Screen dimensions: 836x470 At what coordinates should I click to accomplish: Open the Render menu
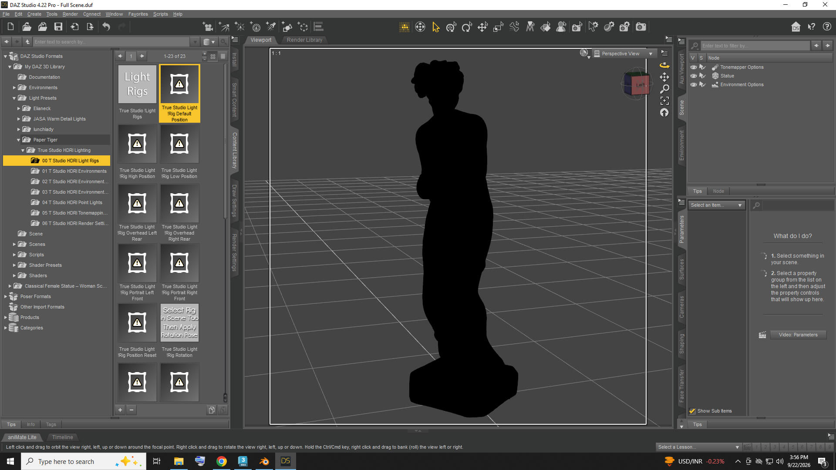[70, 14]
